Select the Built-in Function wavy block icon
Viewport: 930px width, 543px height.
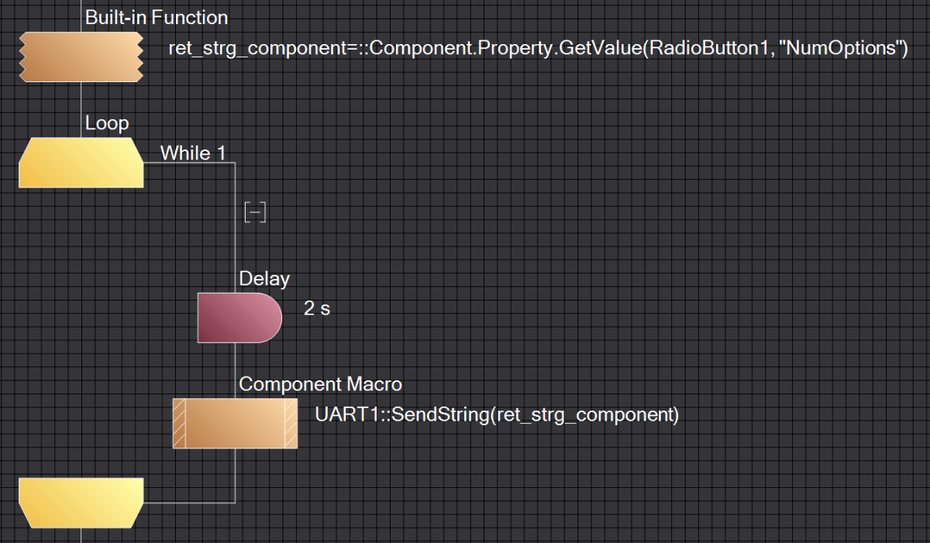pyautogui.click(x=81, y=57)
